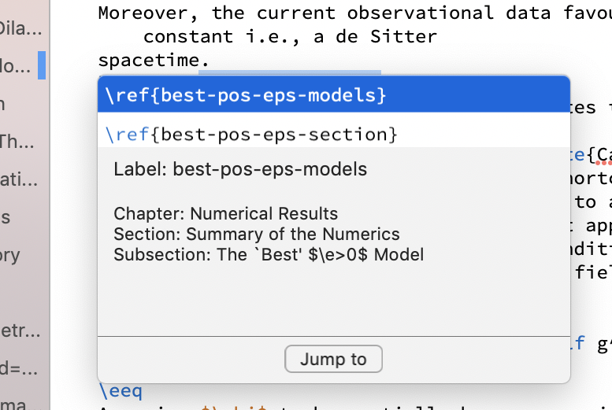Image resolution: width=612 pixels, height=410 pixels.
Task: Click the 'Chapter: Numerical Results' info line
Action: point(225,213)
